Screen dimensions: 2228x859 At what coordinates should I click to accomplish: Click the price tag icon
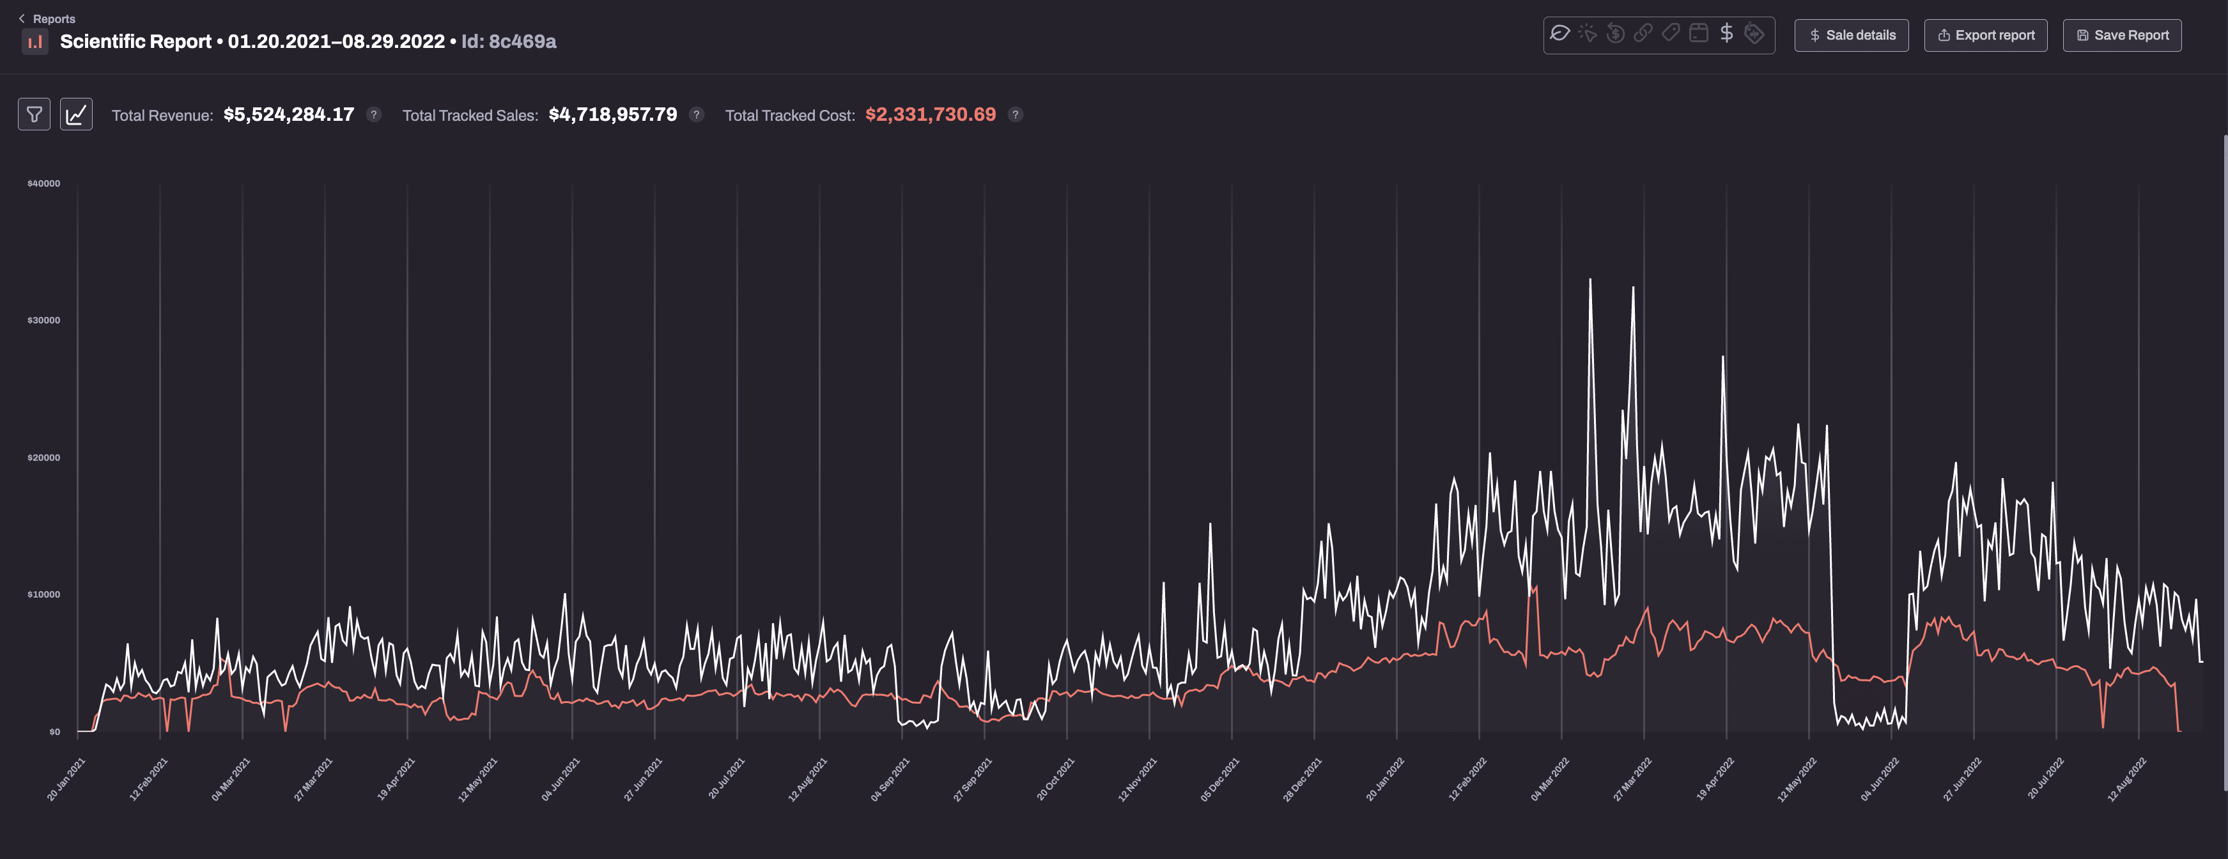(x=1671, y=34)
